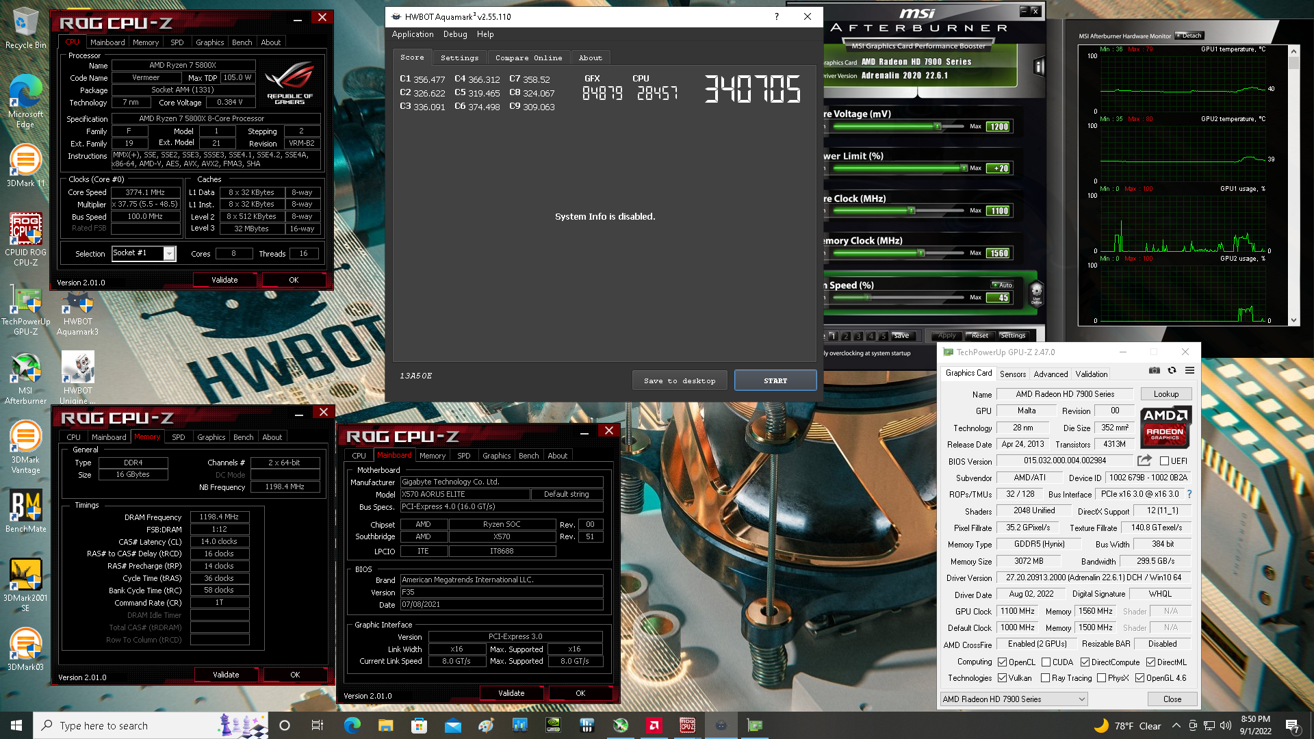Open the Recycle Bin desktop icon
This screenshot has width=1314, height=739.
(25, 29)
